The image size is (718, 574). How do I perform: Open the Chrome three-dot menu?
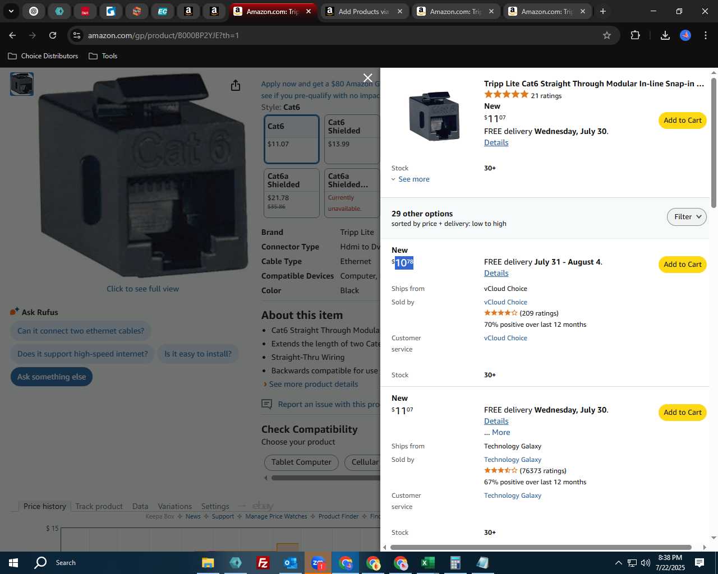(705, 35)
